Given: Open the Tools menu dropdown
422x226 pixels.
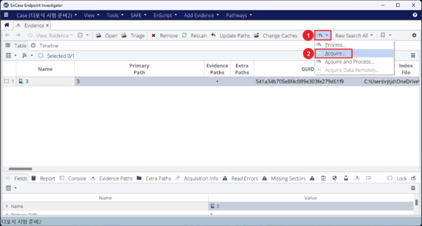Looking at the screenshot, I should (115, 15).
